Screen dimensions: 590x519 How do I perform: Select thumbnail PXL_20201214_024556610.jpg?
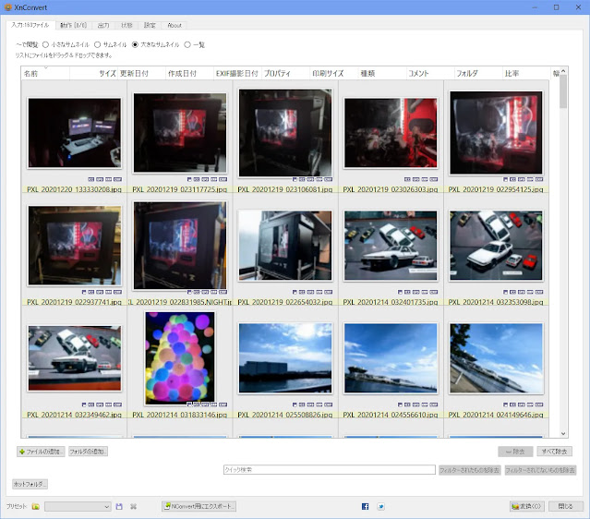click(x=391, y=358)
